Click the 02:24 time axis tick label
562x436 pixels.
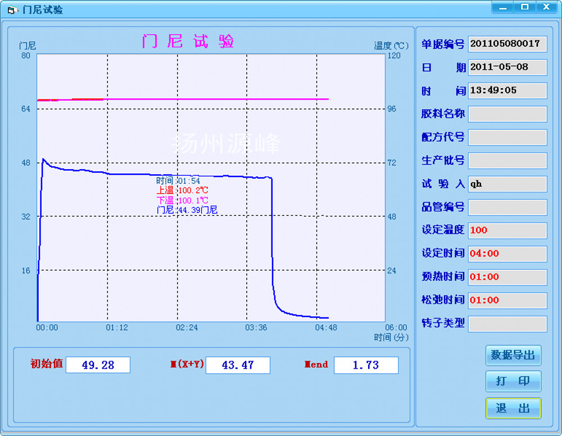tap(187, 328)
